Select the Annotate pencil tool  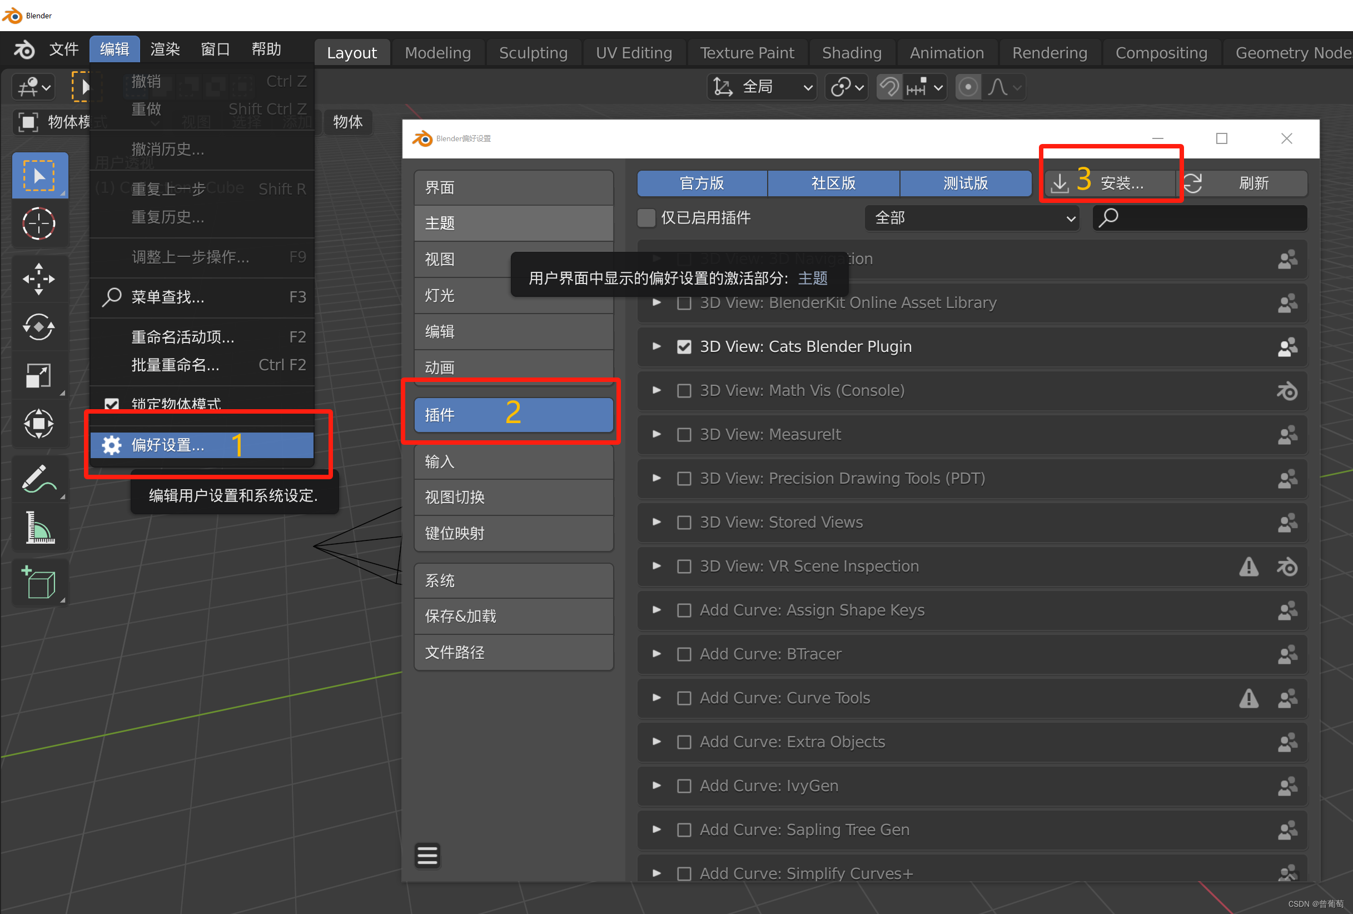38,479
